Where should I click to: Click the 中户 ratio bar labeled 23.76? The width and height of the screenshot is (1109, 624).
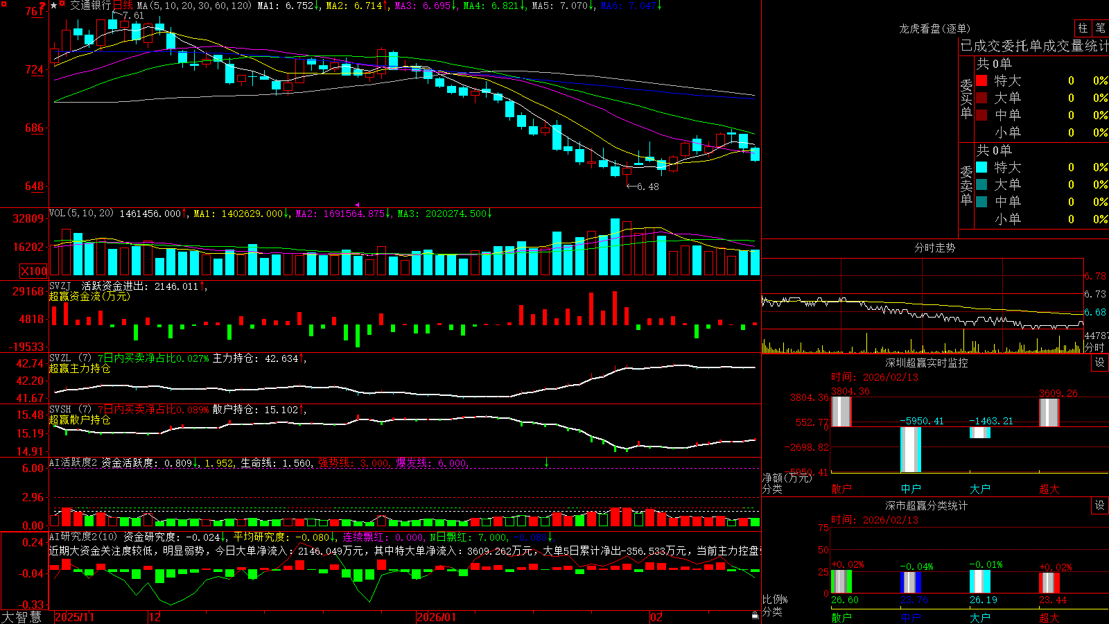(911, 583)
